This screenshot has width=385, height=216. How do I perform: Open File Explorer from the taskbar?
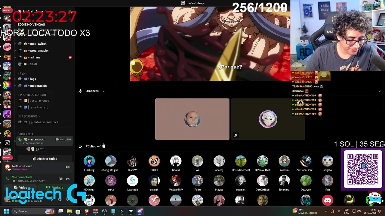69,211
